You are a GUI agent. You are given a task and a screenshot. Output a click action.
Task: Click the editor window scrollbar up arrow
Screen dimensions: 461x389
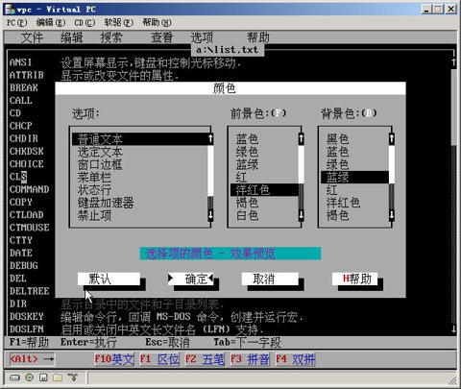(453, 62)
